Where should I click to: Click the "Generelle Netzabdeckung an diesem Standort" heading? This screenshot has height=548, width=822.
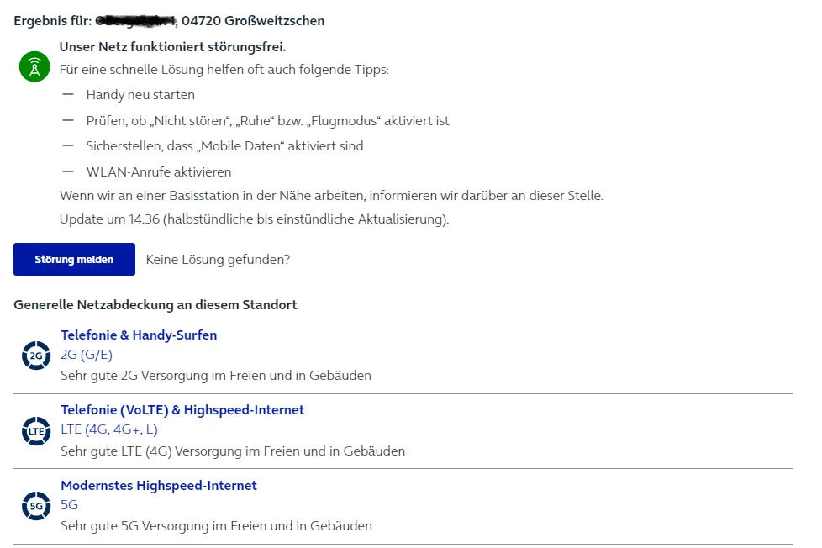click(155, 305)
